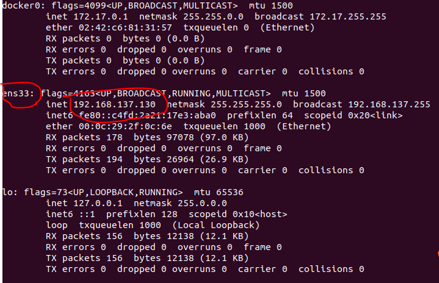This screenshot has width=439, height=283.
Task: Click the scopeid 0x10<host> text
Action: tap(249, 214)
